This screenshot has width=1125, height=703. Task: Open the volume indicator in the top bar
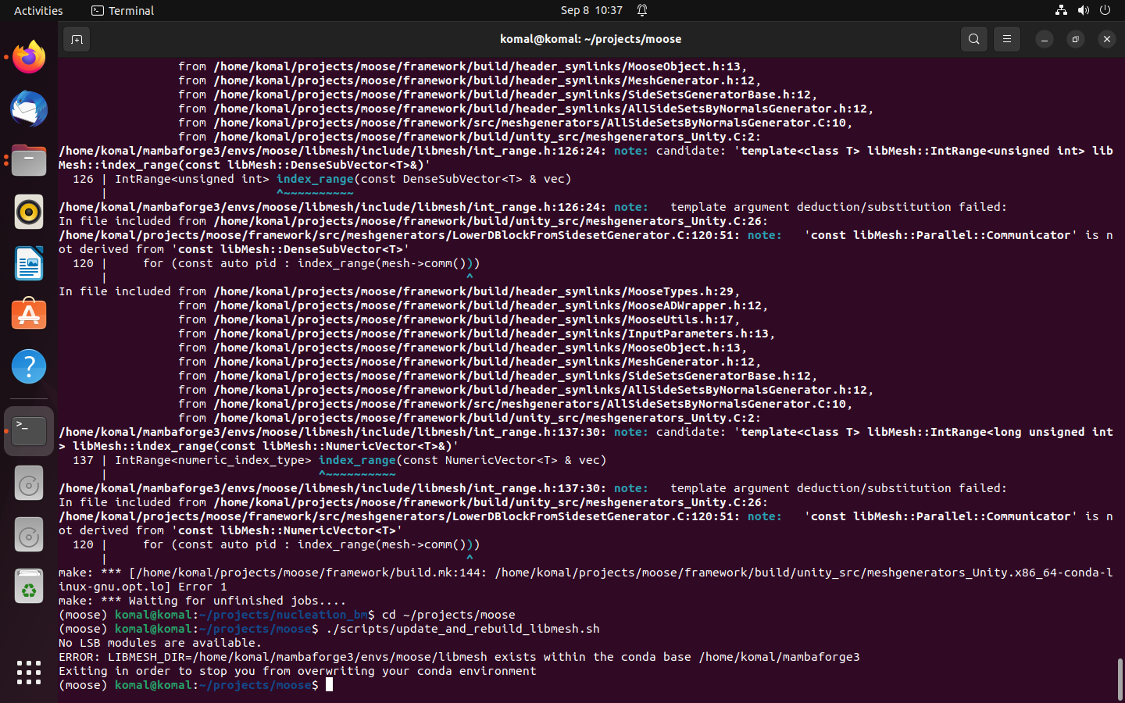click(1082, 10)
